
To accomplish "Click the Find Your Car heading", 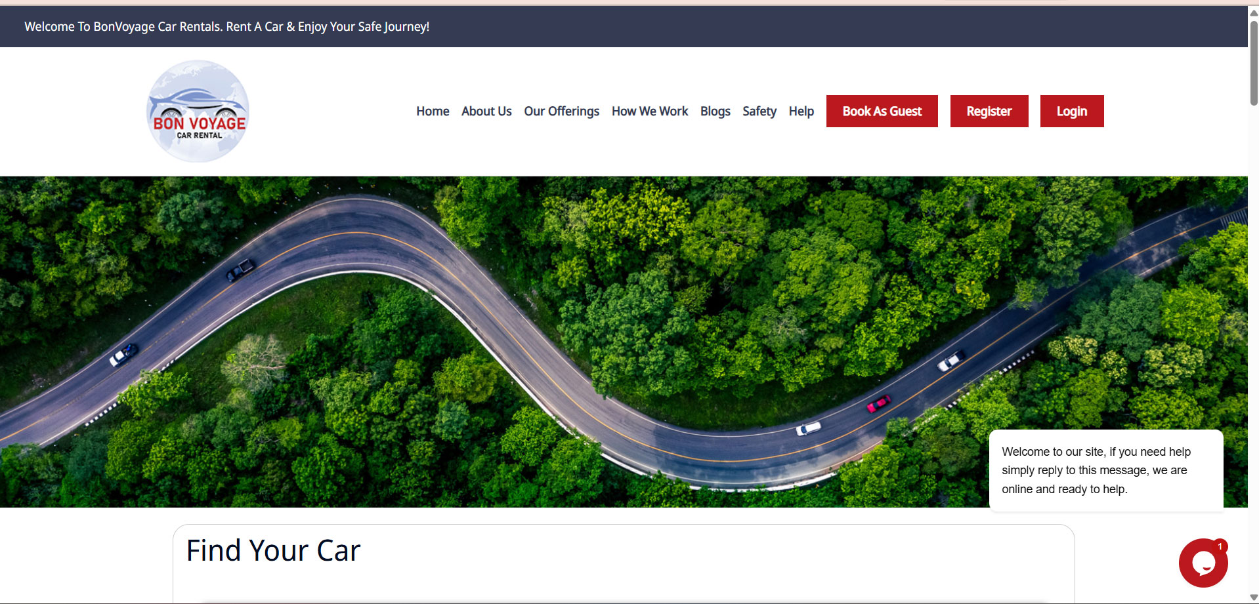I will [273, 550].
